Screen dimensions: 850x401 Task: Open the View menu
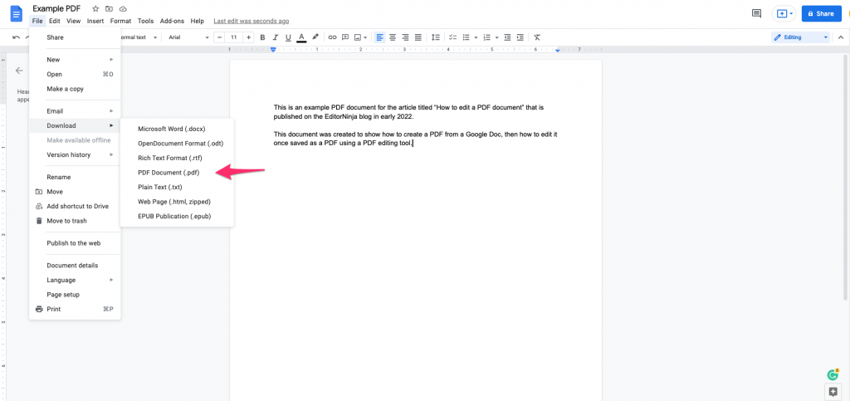tap(74, 21)
